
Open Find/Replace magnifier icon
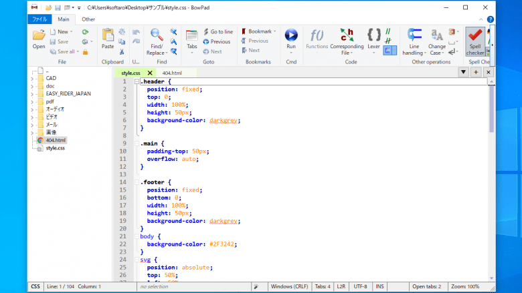click(157, 35)
